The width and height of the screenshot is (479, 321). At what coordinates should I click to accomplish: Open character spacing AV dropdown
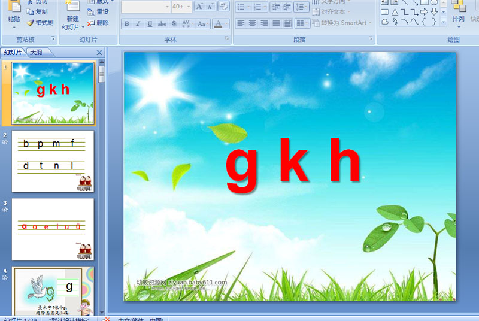click(187, 23)
